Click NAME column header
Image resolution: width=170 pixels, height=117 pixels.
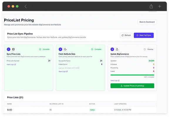coord(9,104)
